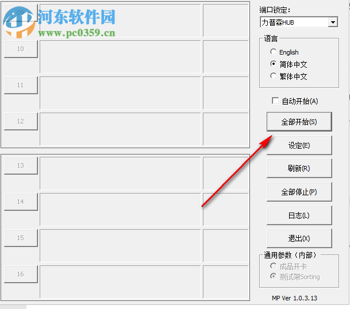
Task: Click port slot button 15
Action: coord(21,238)
